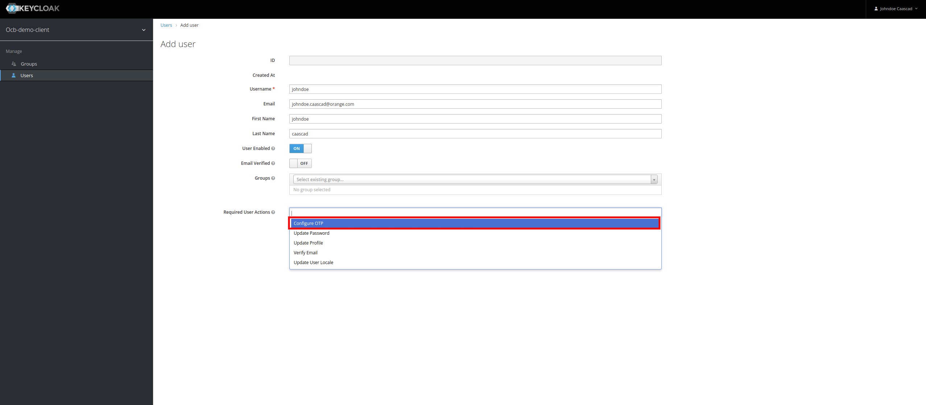Click the Created At label
The width and height of the screenshot is (926, 405).
pos(264,75)
